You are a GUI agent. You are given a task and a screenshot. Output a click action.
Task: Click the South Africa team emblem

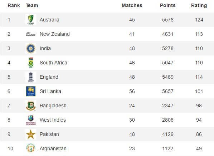[31, 63]
